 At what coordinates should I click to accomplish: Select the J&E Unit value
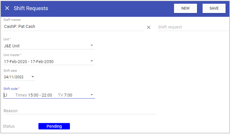pos(12,46)
